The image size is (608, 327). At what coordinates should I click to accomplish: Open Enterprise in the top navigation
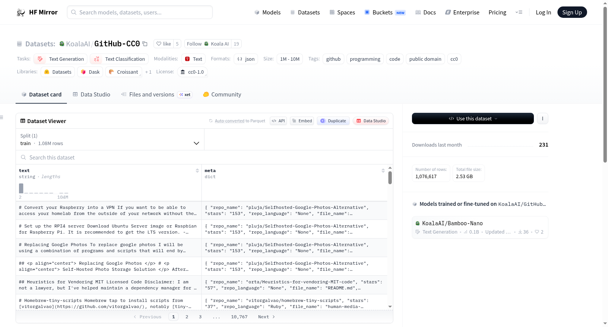462,13
